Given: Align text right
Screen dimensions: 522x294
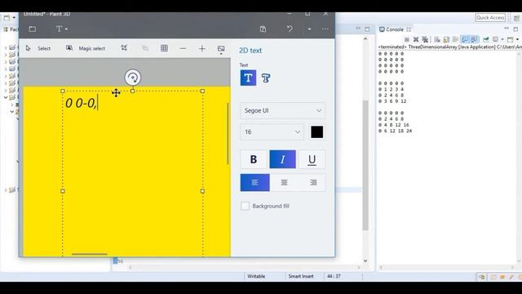Looking at the screenshot, I should [x=313, y=182].
